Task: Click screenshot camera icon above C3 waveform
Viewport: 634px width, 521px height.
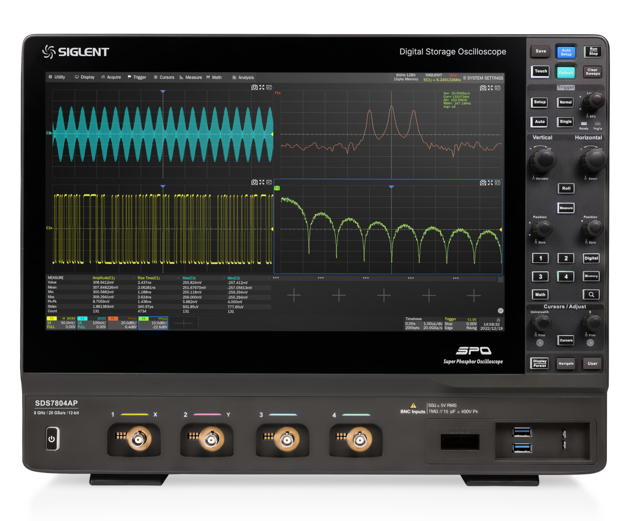Action: pos(254,87)
